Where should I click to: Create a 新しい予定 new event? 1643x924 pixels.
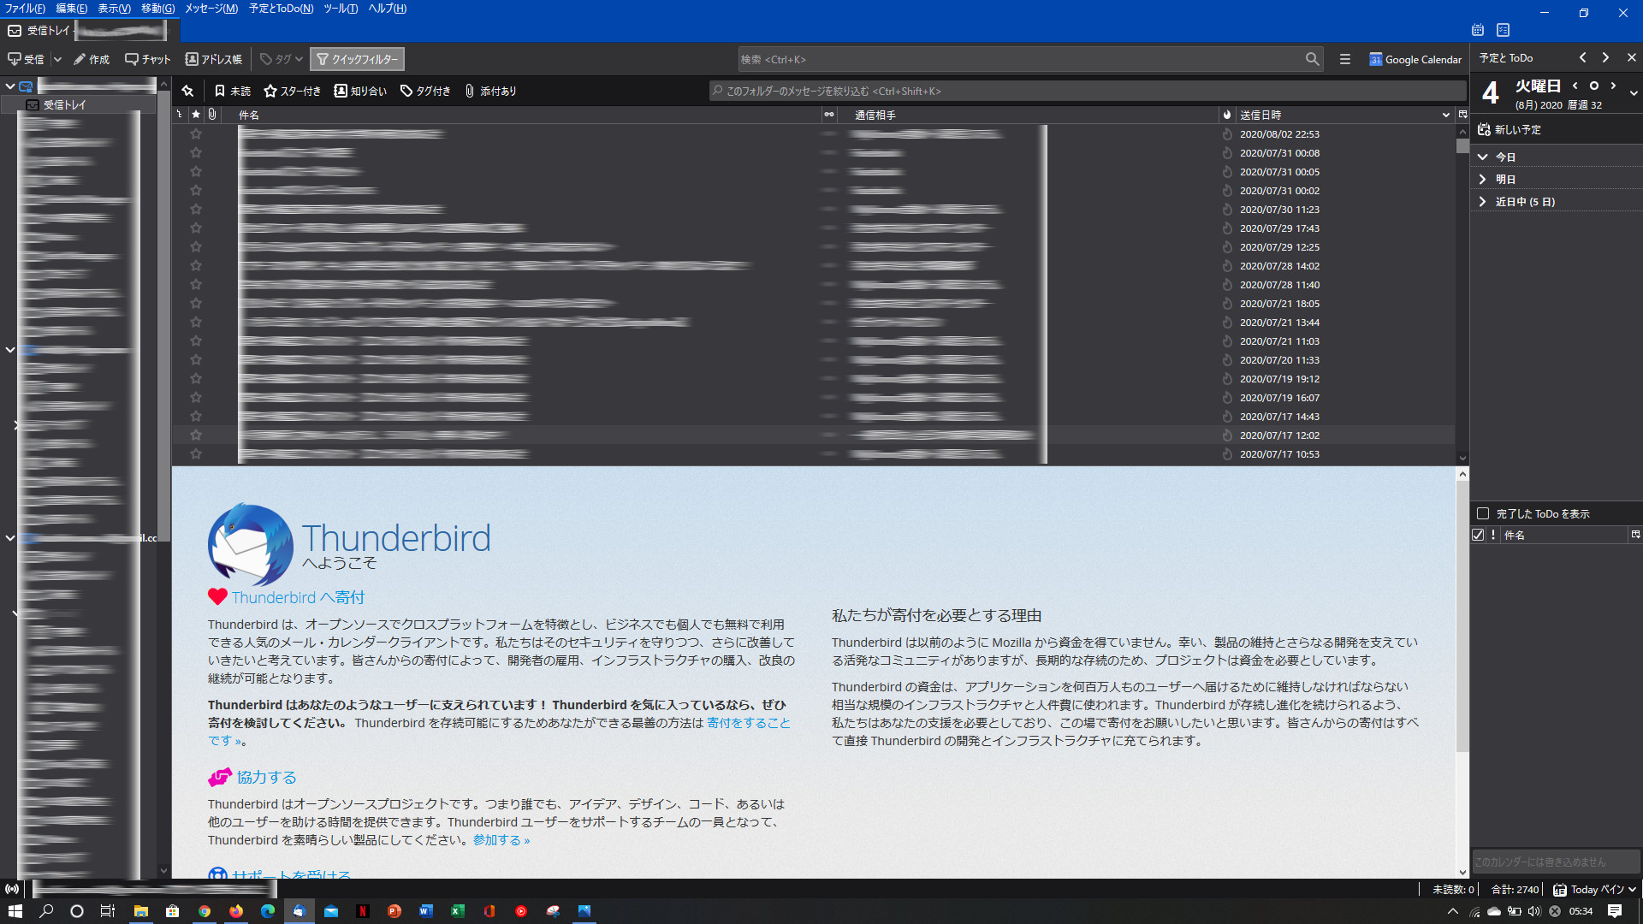coord(1510,130)
